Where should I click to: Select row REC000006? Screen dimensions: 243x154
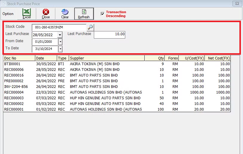click(117, 70)
